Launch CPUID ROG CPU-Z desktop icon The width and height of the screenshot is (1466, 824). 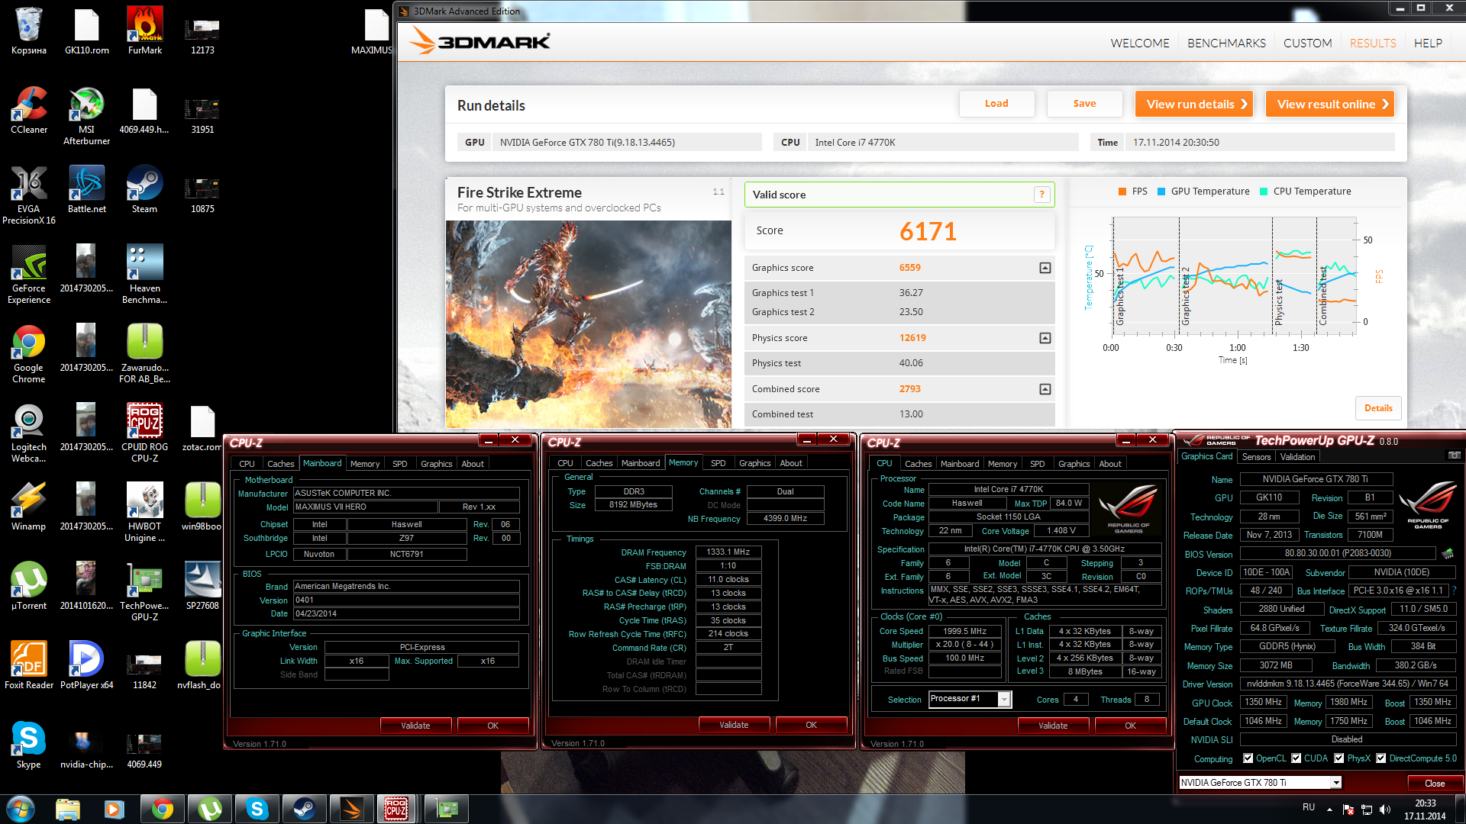[x=144, y=433]
